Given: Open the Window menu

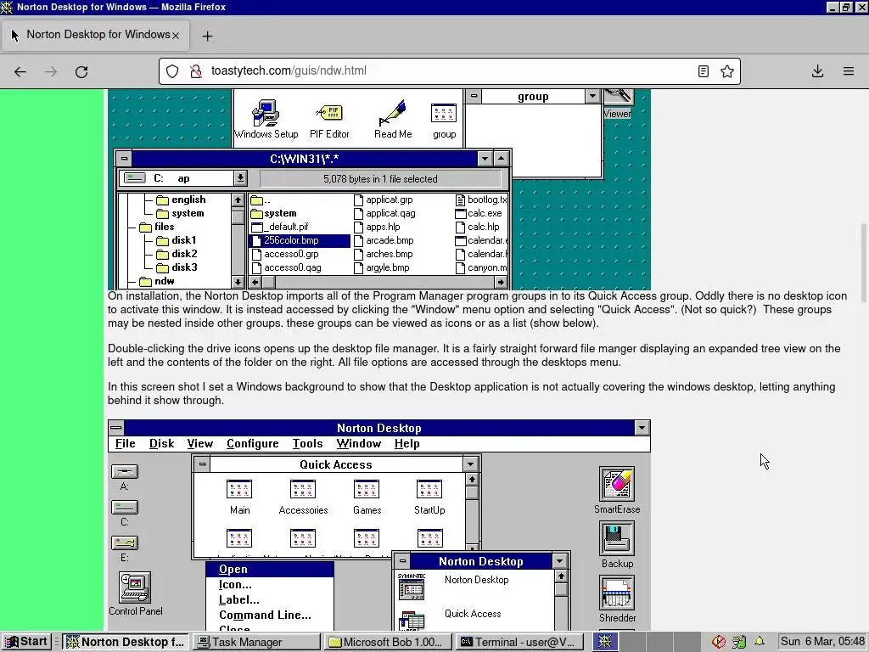Looking at the screenshot, I should tap(358, 443).
